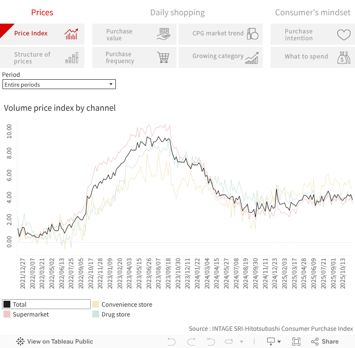The height and width of the screenshot is (348, 355).
Task: Click the Share network icon
Action: (315, 342)
